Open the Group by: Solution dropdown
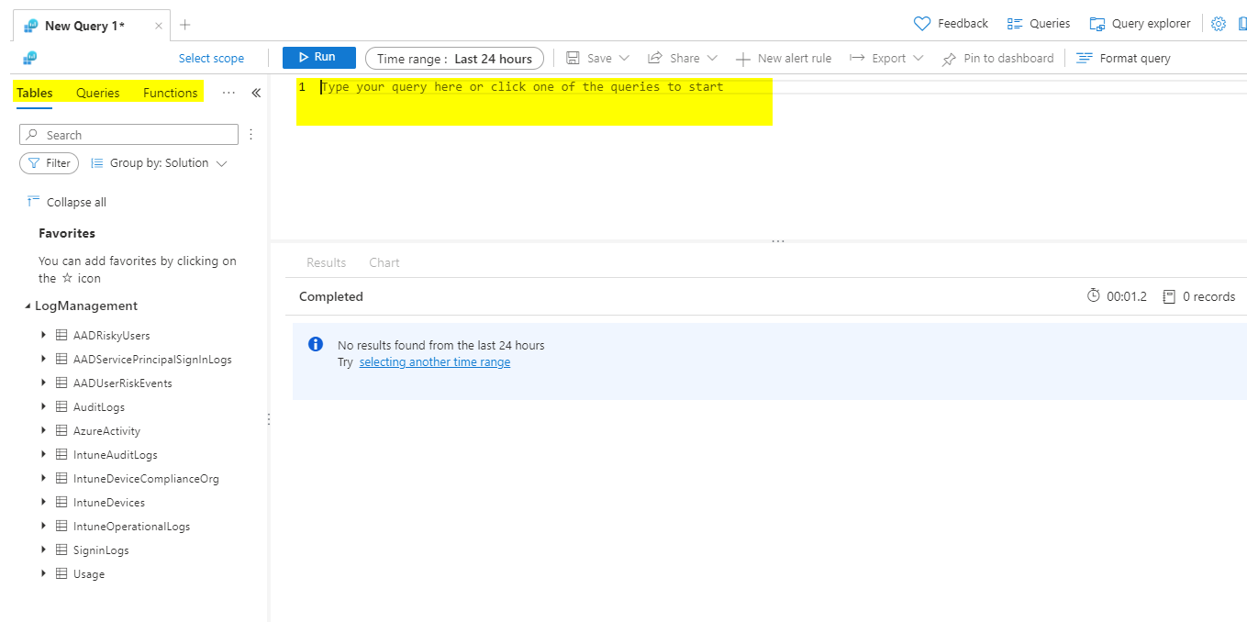 click(158, 162)
